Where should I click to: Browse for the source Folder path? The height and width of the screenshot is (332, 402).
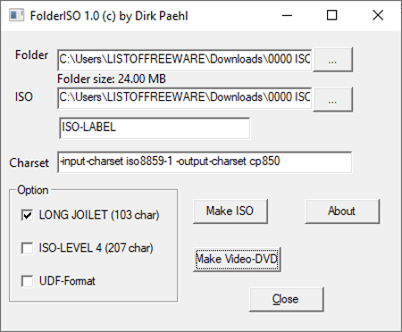coord(332,60)
